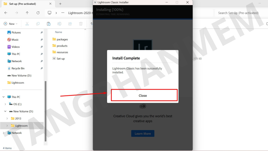This screenshot has width=268, height=151.
Task: Click the Cut scissors icon
Action: [x=27, y=24]
